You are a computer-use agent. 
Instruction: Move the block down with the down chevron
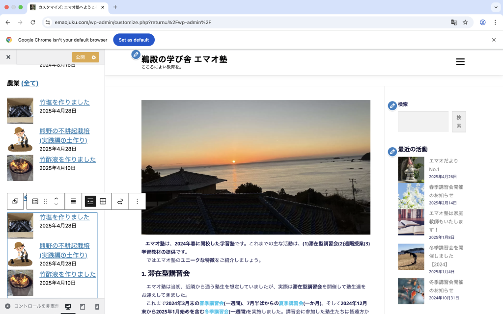[x=56, y=204]
